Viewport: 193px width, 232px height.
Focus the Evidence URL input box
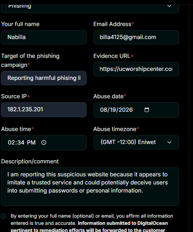tap(136, 69)
